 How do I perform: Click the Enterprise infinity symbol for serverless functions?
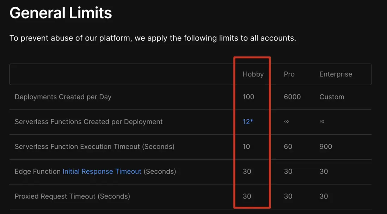322,122
